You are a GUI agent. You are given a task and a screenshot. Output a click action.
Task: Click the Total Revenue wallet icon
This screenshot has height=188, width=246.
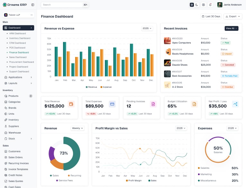[71, 104]
